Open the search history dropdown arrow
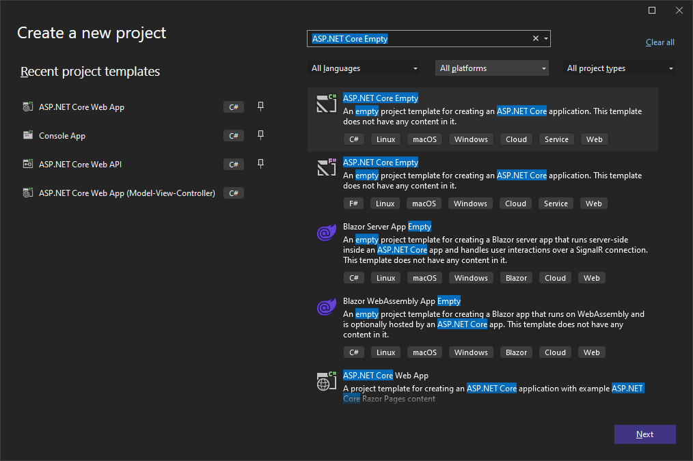693x461 pixels. (x=546, y=38)
